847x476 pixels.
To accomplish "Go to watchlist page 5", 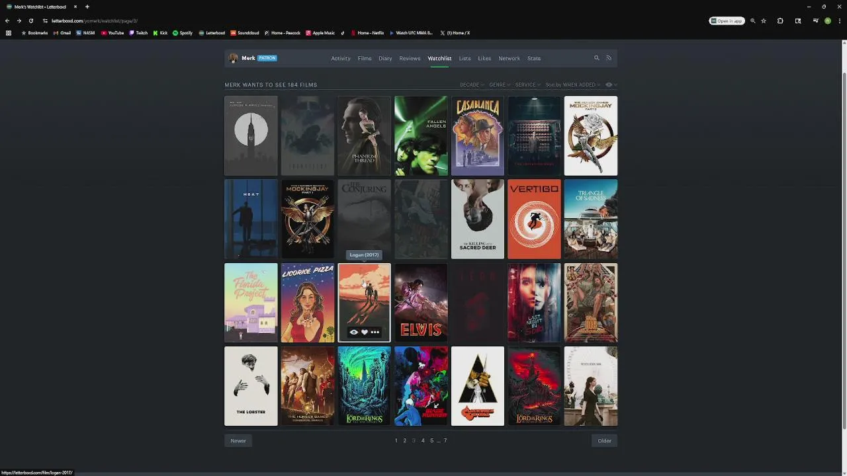I will [431, 441].
